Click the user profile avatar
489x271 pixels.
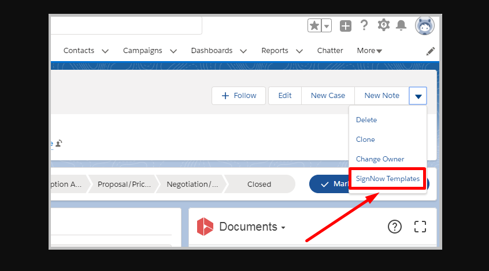[424, 25]
